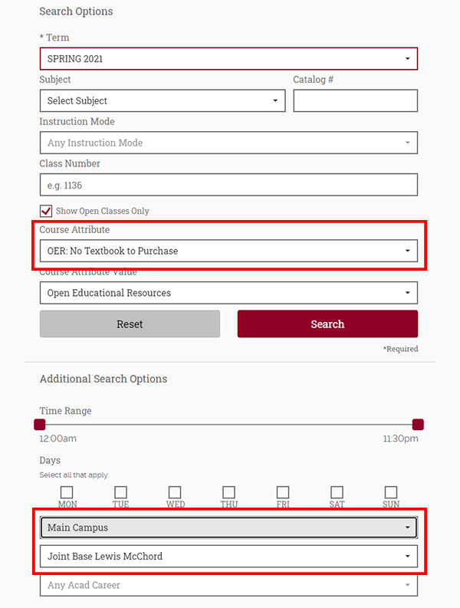460x608 pixels.
Task: Uncheck Show Open Classes Only checkbox
Action: [46, 211]
